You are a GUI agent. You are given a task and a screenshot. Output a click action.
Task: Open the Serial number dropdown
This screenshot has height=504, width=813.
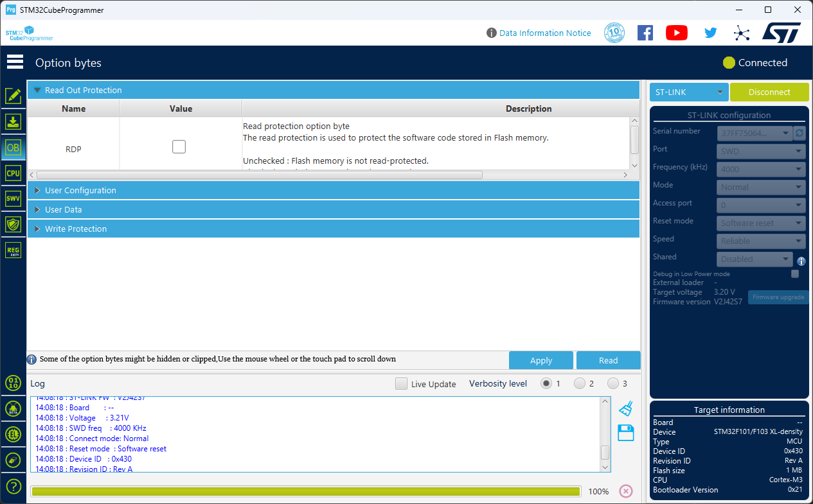[755, 134]
